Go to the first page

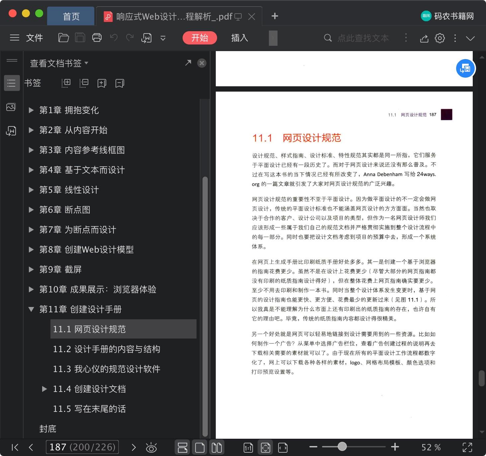pos(15,447)
